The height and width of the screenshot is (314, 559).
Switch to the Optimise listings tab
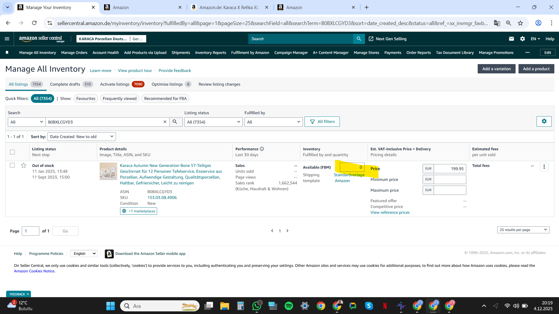click(171, 84)
